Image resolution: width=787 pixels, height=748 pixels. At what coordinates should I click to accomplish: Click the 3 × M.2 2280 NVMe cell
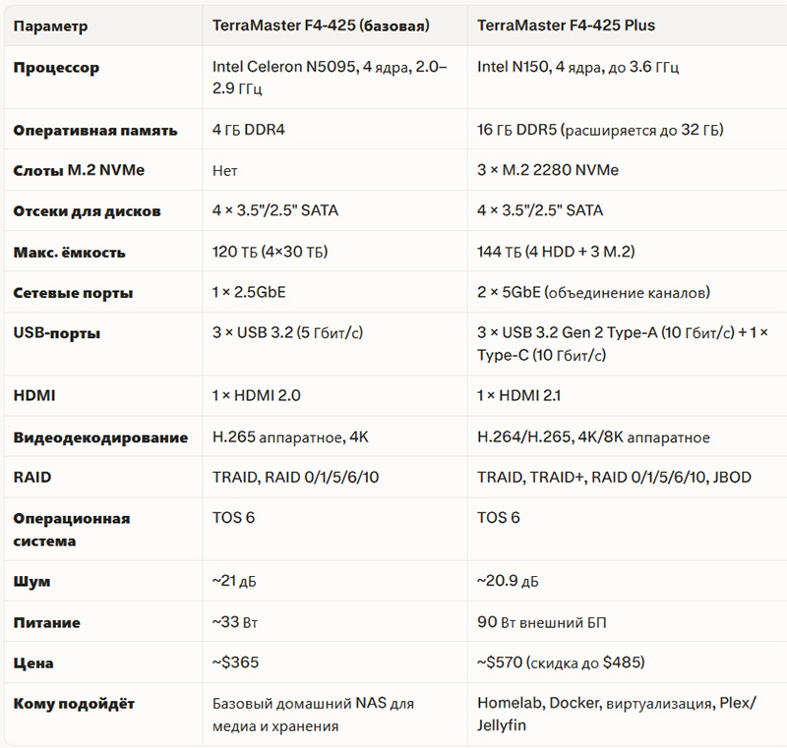tap(548, 170)
